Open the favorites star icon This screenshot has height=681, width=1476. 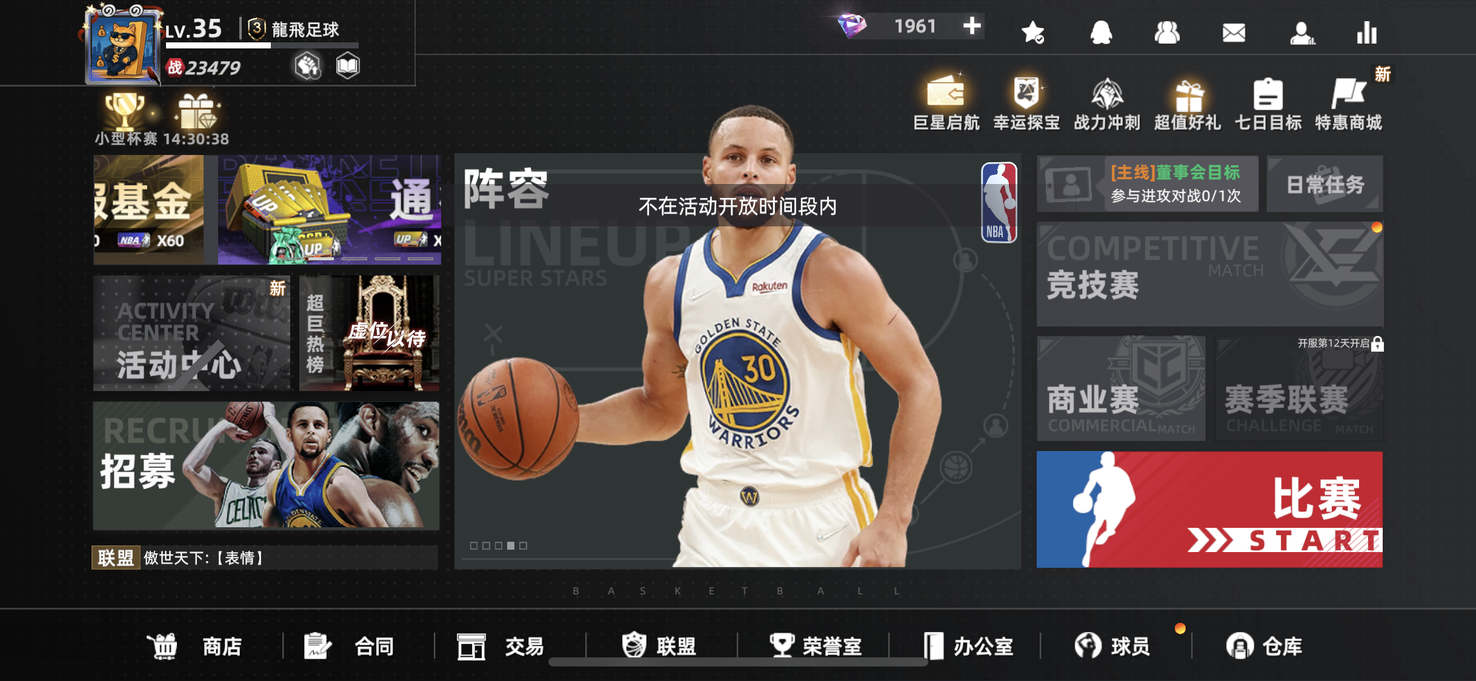pos(1032,32)
